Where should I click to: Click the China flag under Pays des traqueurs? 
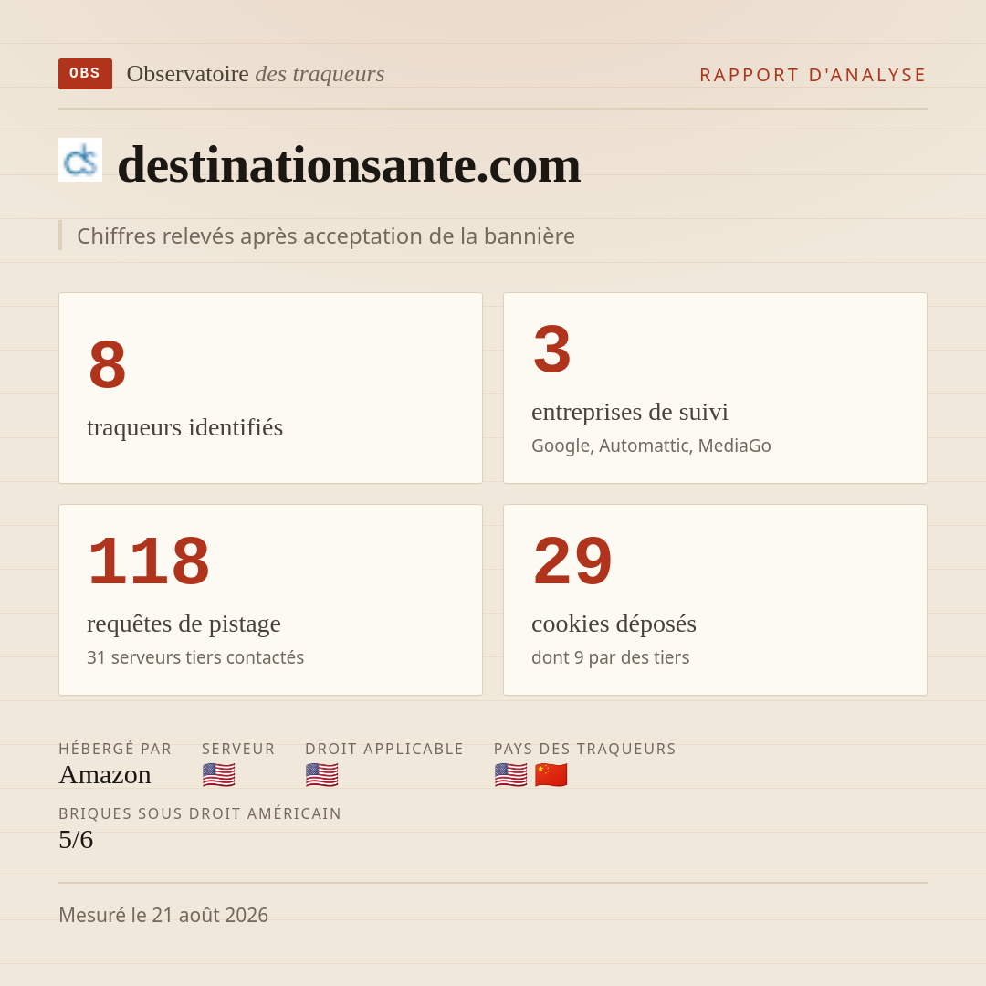click(551, 775)
